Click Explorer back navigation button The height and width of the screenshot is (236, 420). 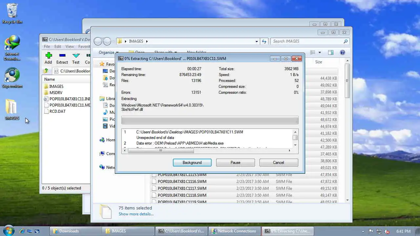pos(98,41)
